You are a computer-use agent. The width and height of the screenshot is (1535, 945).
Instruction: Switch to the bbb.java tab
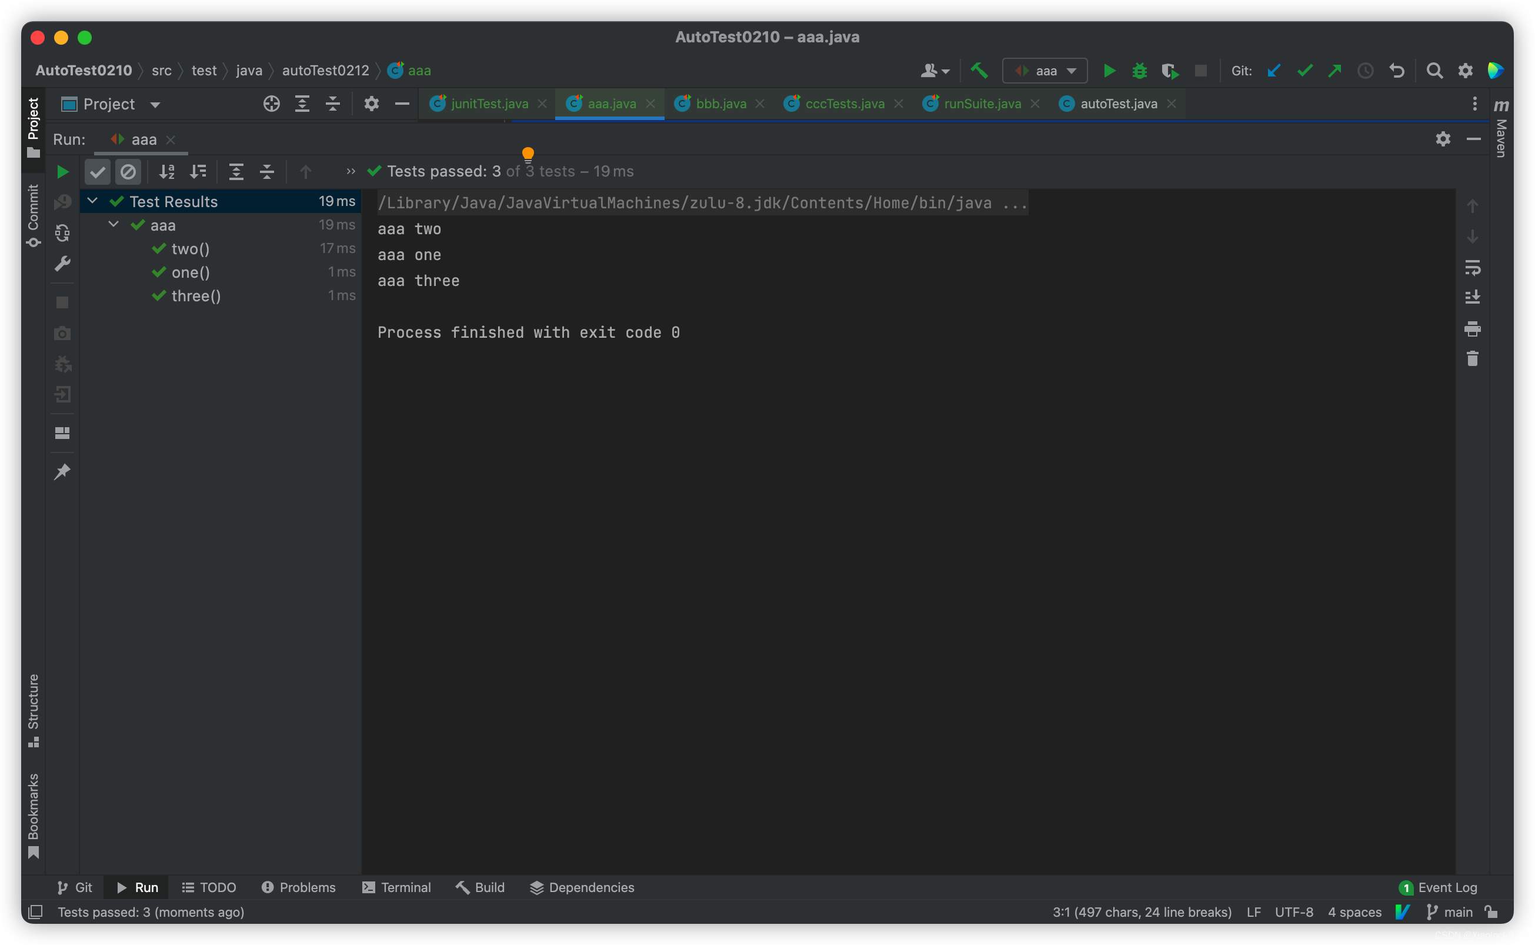[720, 104]
